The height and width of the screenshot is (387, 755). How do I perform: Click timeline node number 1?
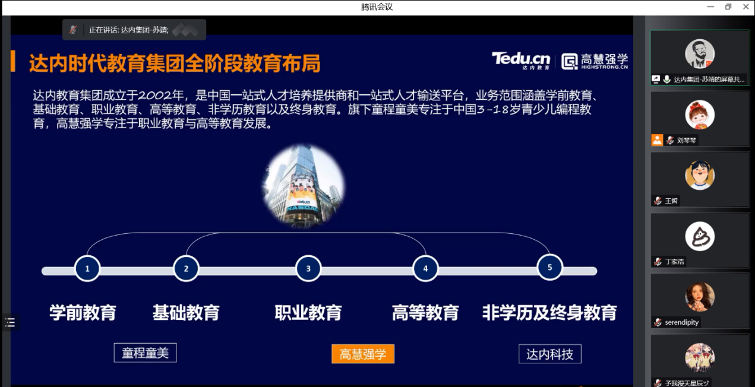click(x=87, y=268)
